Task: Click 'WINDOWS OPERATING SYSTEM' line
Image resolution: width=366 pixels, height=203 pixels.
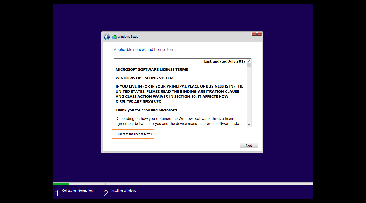Action: (144, 78)
